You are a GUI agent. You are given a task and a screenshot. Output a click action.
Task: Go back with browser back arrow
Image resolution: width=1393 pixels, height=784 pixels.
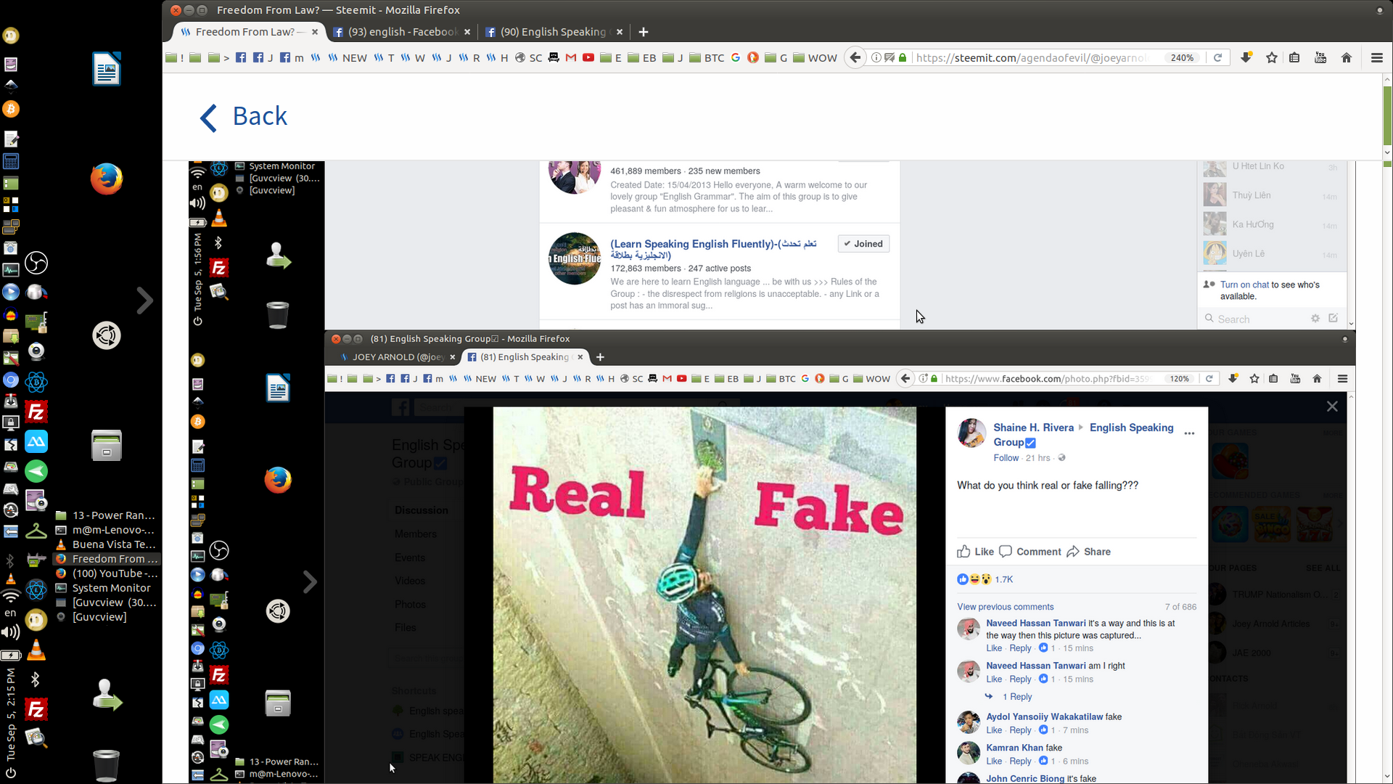855,58
